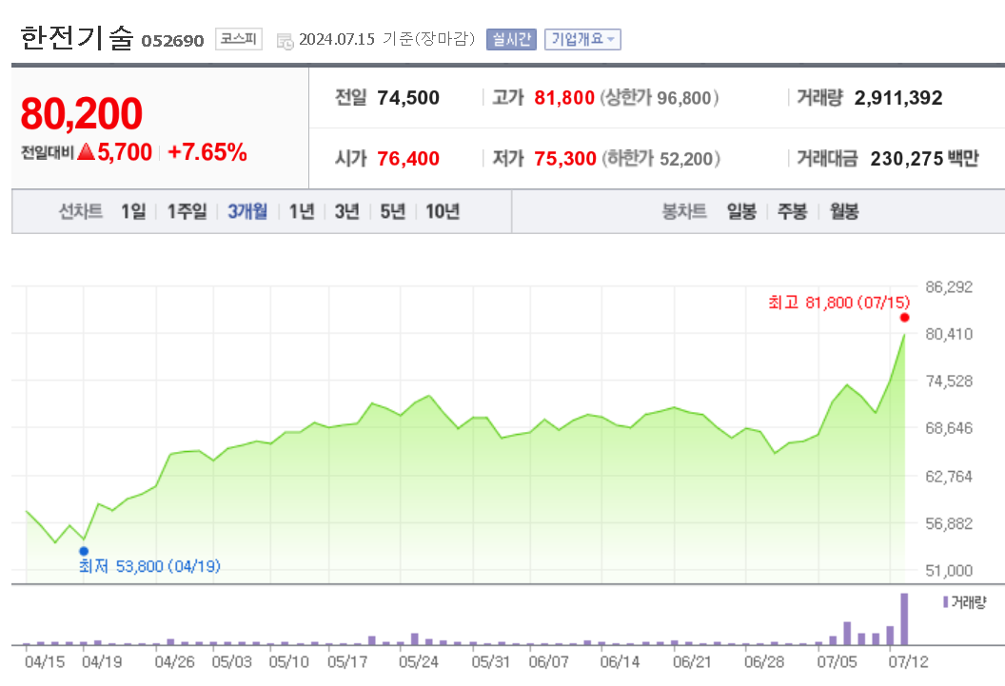Open the 기업개요 dropdown

[582, 40]
